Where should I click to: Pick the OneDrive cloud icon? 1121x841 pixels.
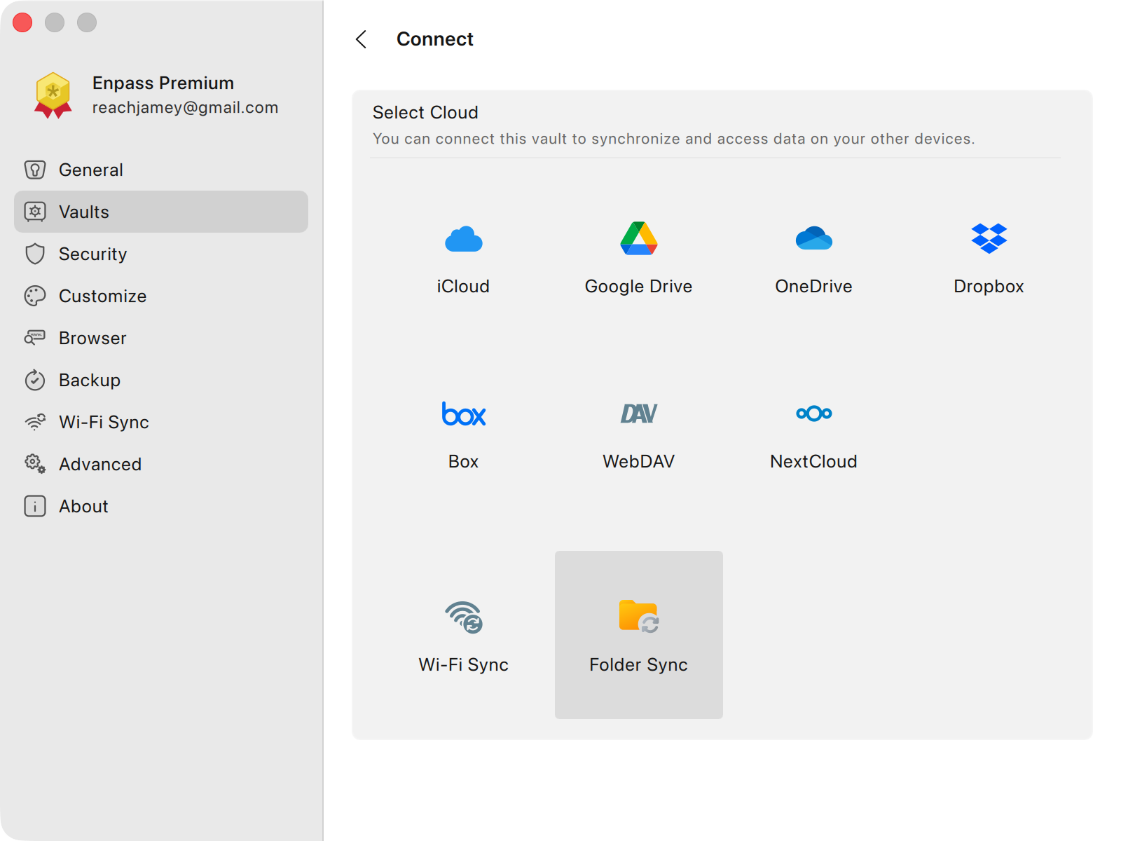pos(813,238)
